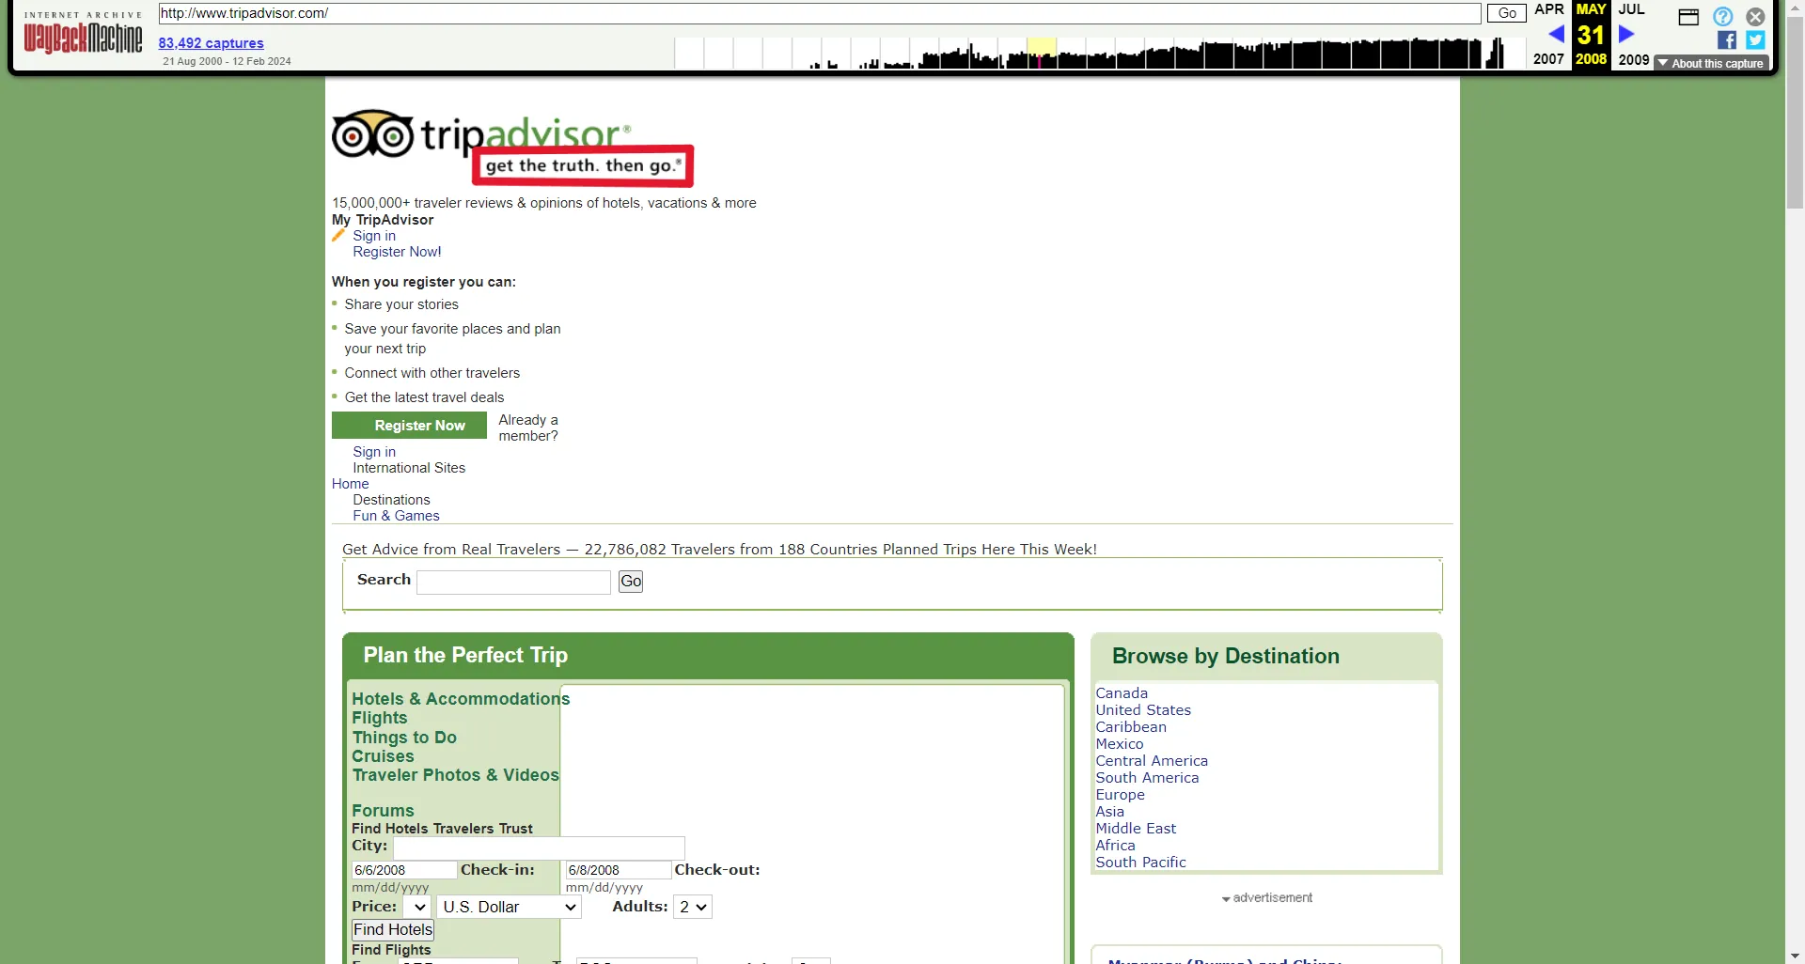Image resolution: width=1805 pixels, height=964 pixels.
Task: Click the Go button next to Search
Action: pyautogui.click(x=631, y=582)
